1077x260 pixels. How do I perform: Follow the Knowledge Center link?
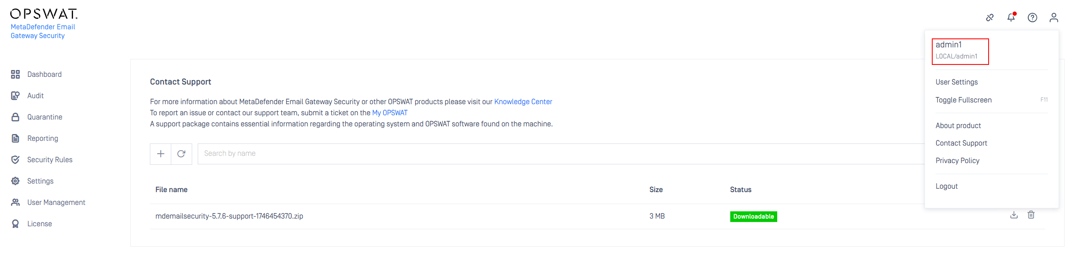coord(523,102)
